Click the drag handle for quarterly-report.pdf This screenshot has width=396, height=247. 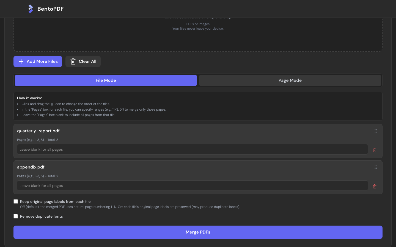(x=375, y=131)
